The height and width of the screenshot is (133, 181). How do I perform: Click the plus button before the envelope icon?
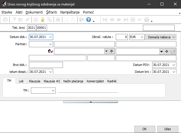[x=167, y=51]
